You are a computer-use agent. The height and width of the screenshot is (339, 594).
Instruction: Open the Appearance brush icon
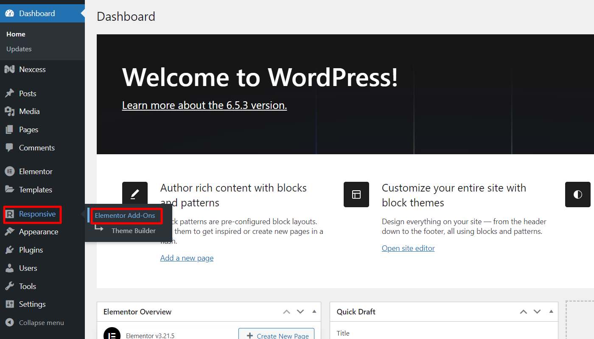point(9,231)
